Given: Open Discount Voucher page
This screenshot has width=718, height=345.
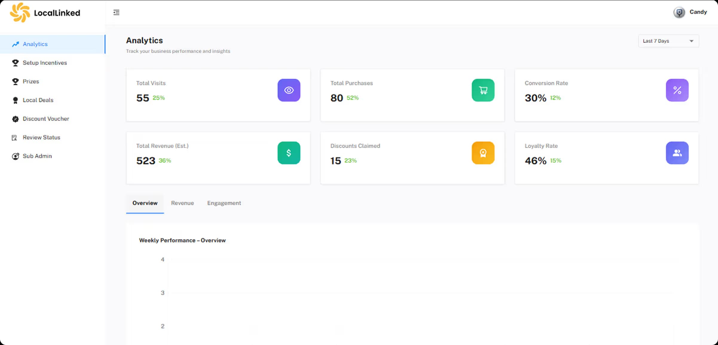Looking at the screenshot, I should pyautogui.click(x=53, y=119).
